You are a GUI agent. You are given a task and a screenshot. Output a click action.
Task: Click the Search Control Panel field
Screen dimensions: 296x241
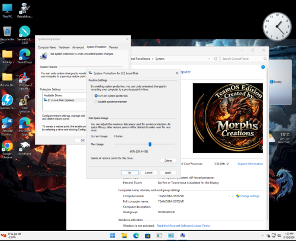(242, 59)
